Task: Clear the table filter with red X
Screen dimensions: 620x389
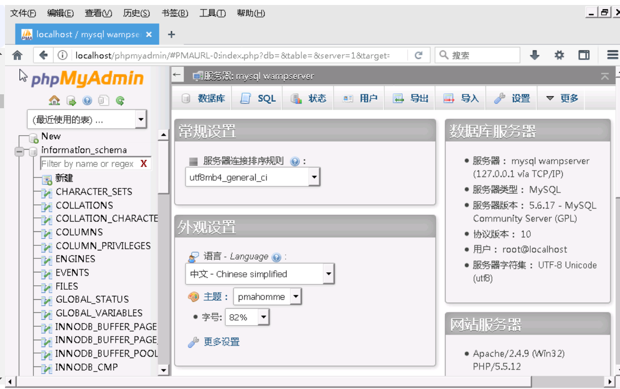Action: (144, 164)
